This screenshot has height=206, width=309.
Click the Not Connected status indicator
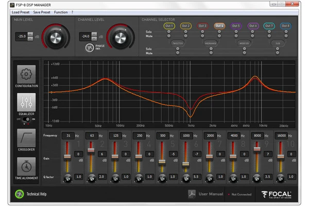[240, 194]
